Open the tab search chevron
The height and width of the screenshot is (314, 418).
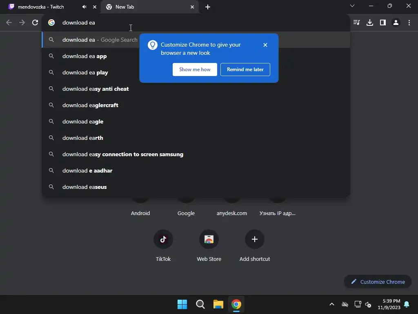[352, 6]
